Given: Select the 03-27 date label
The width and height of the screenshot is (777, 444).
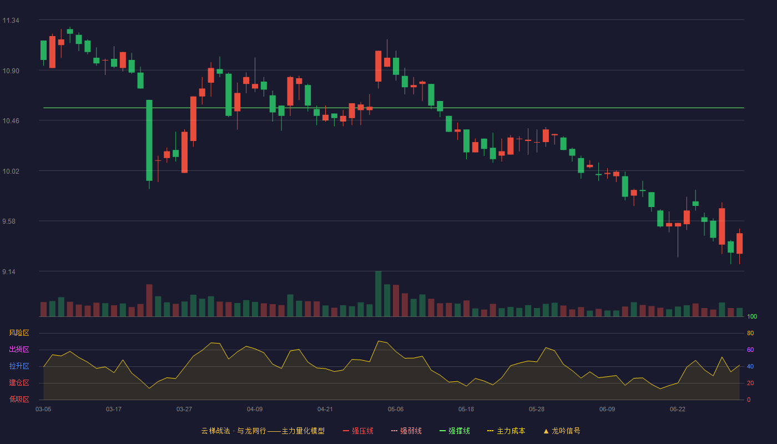Looking at the screenshot, I should [184, 409].
